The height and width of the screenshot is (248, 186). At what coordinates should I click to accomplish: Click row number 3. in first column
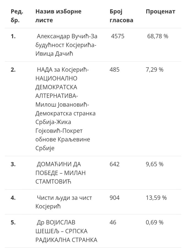tap(13, 164)
